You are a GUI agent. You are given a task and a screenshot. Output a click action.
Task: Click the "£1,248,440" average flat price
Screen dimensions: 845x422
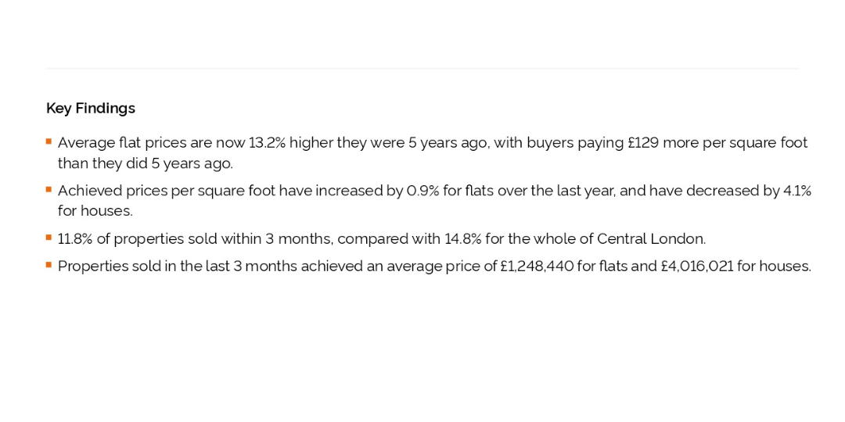click(537, 266)
